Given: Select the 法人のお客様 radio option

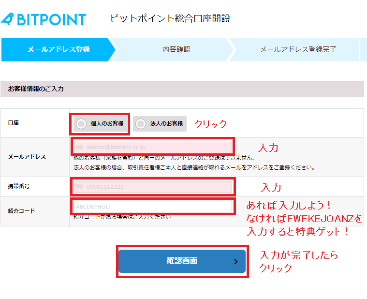Looking at the screenshot, I should [x=141, y=124].
